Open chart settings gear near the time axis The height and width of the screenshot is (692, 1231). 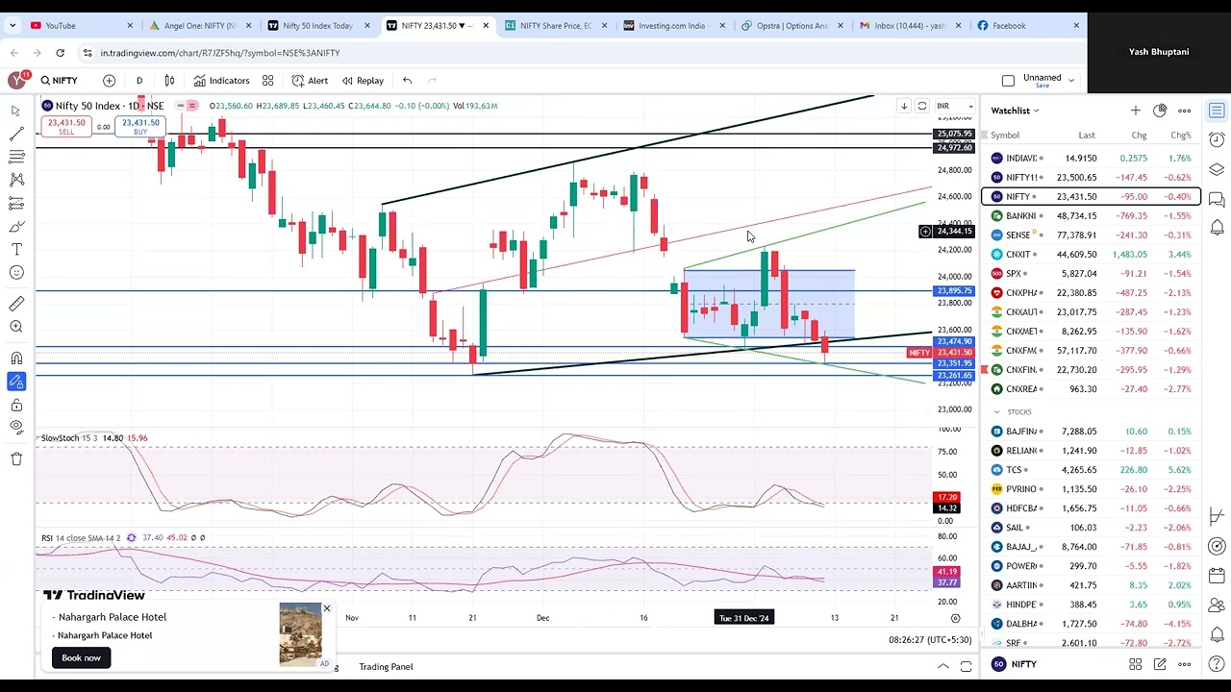coord(955,618)
